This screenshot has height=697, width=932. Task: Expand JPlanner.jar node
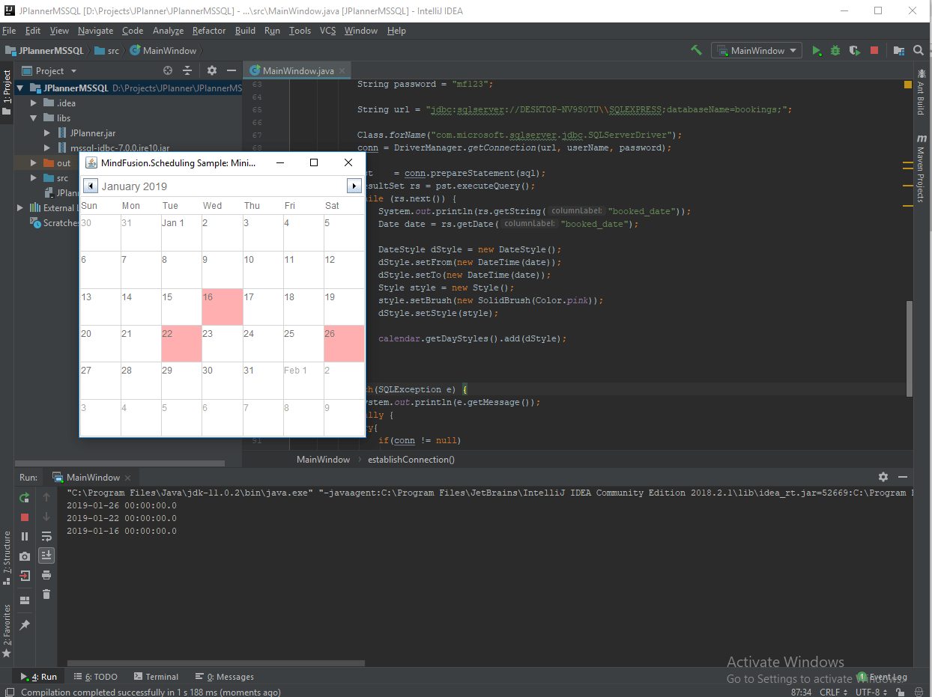(x=47, y=133)
